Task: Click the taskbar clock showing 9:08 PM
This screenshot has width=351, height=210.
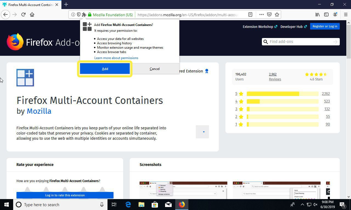Action: tap(327, 205)
